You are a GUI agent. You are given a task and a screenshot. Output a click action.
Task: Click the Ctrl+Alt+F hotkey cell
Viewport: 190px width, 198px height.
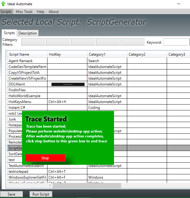(x=67, y=177)
